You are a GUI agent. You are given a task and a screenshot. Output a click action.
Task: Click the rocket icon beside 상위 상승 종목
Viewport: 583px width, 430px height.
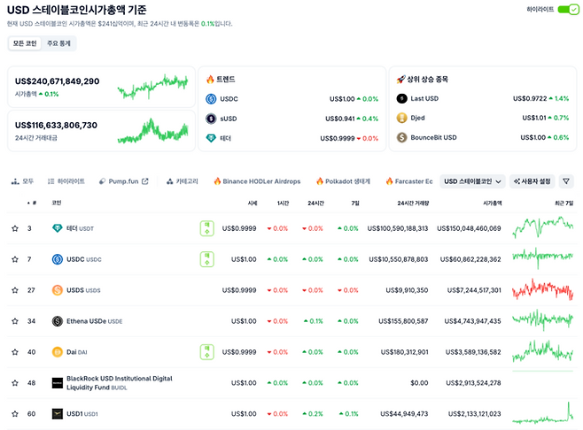click(400, 79)
